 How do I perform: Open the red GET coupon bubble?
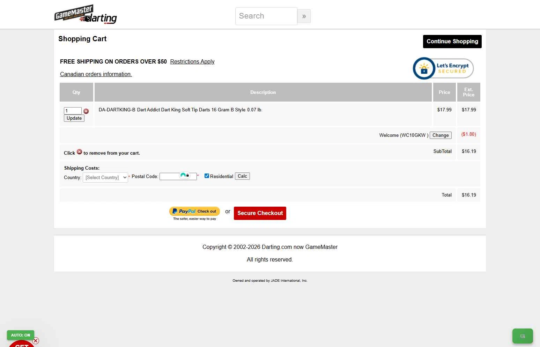[21, 344]
